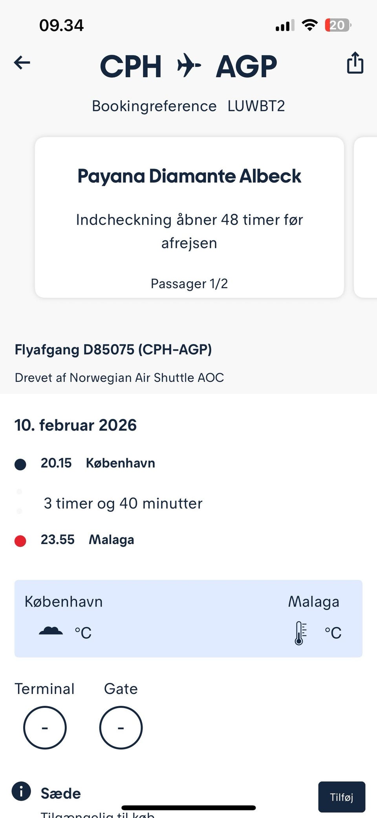The width and height of the screenshot is (377, 818).
Task: Tap the thermometer icon for Malaga
Action: (x=300, y=633)
